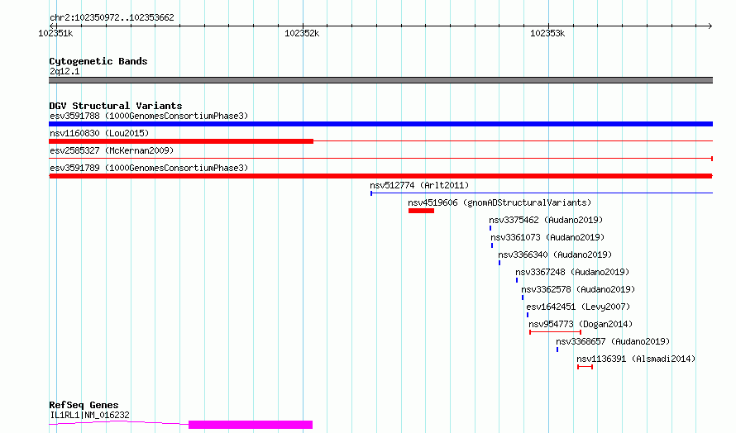Open the RefSeq Genes track title

tap(84, 405)
